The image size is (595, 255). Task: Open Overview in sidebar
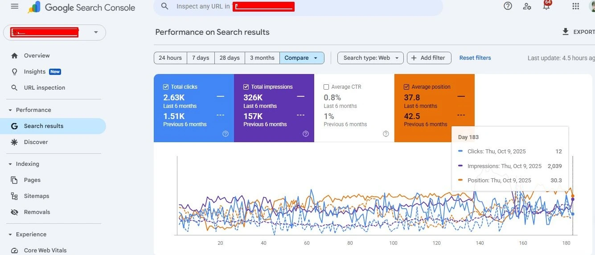(37, 56)
